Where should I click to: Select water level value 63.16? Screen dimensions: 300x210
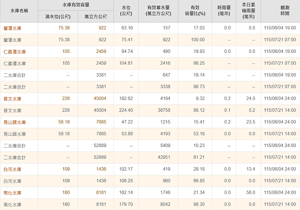click(x=127, y=28)
